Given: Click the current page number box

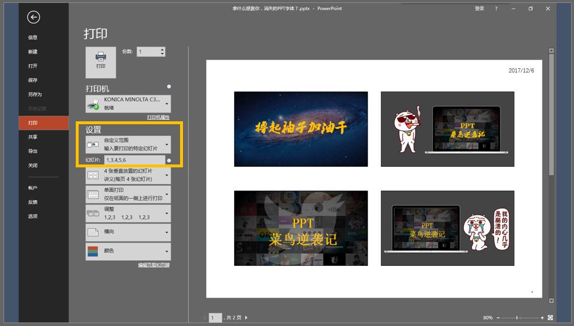Looking at the screenshot, I should (x=215, y=318).
